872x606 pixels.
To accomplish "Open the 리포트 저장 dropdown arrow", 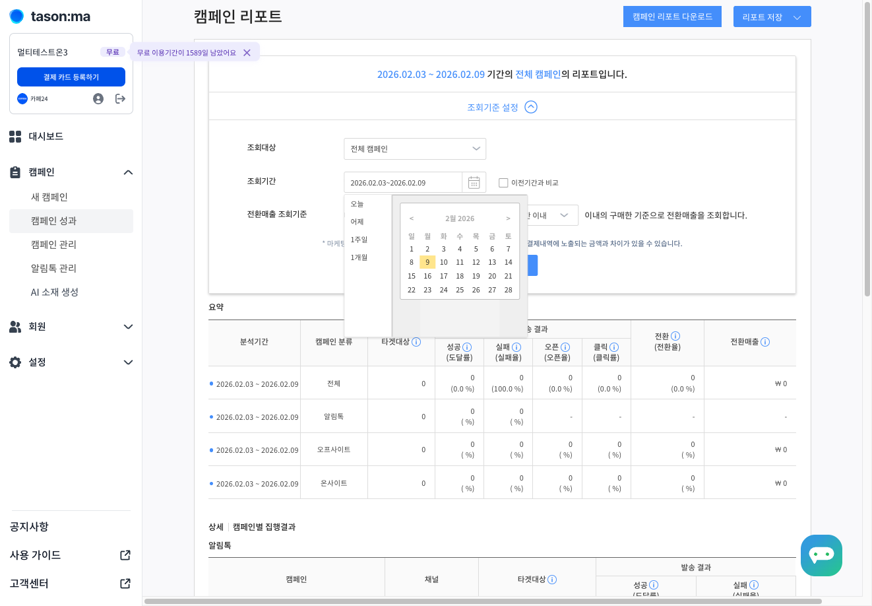I will coord(797,17).
